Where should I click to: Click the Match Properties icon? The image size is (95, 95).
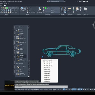pyautogui.click(x=40, y=9)
